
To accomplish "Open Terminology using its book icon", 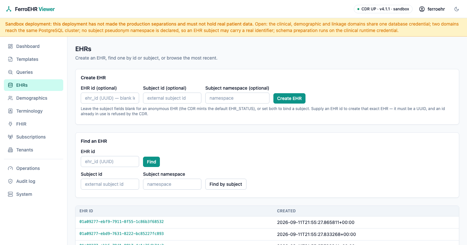I will (10, 111).
